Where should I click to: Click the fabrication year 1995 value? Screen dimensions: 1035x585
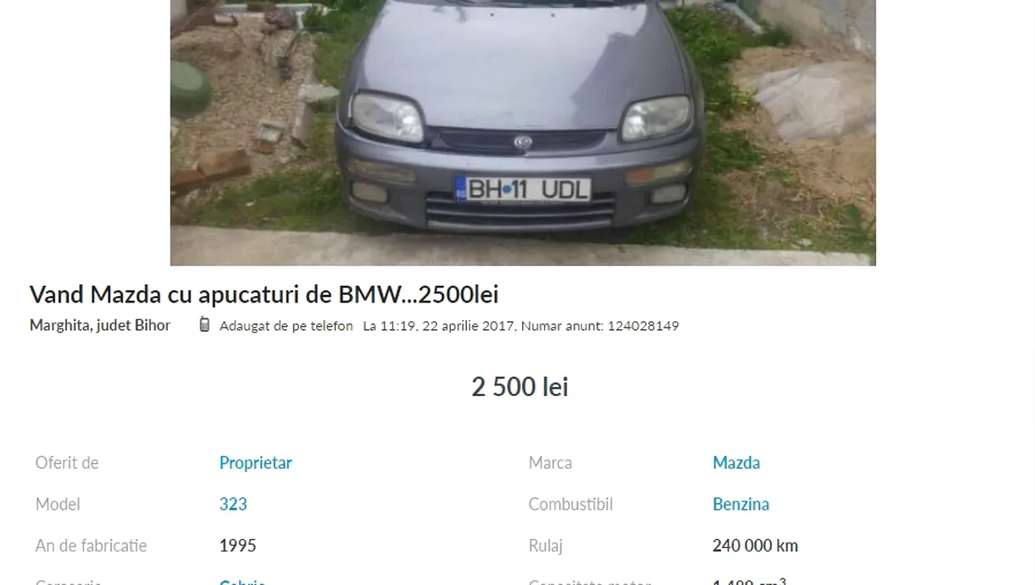(238, 546)
